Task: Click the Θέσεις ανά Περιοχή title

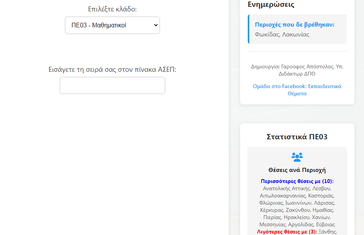Action: click(297, 170)
